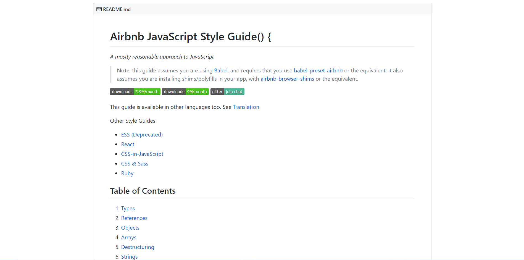
Task: Visit the CSS-in-JavaScript guide
Action: click(142, 154)
